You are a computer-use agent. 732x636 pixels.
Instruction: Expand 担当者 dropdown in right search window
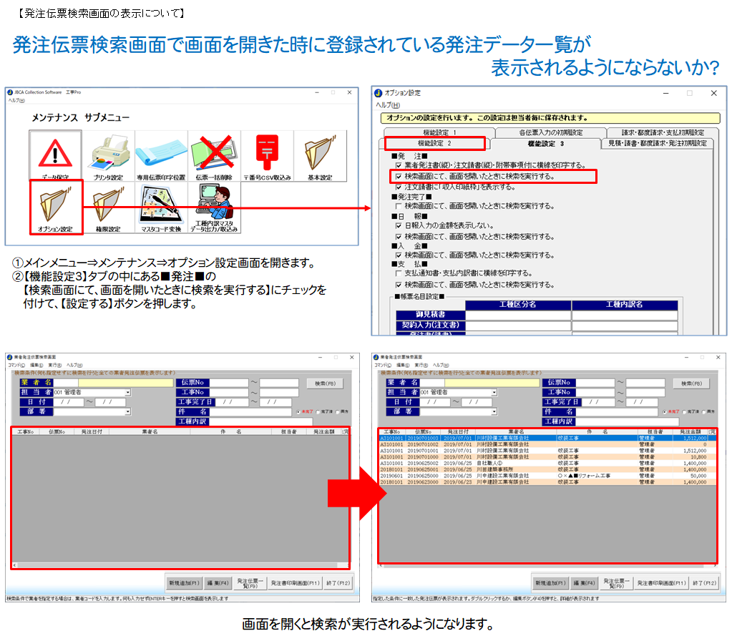click(x=494, y=393)
